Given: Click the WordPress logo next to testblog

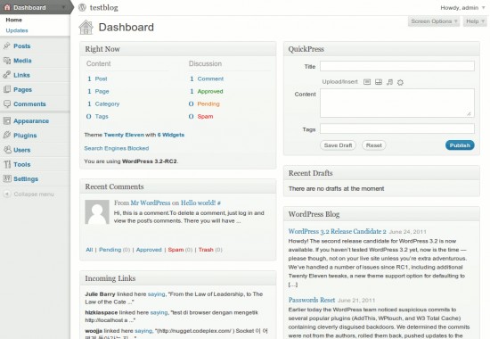Looking at the screenshot, I should (x=82, y=7).
